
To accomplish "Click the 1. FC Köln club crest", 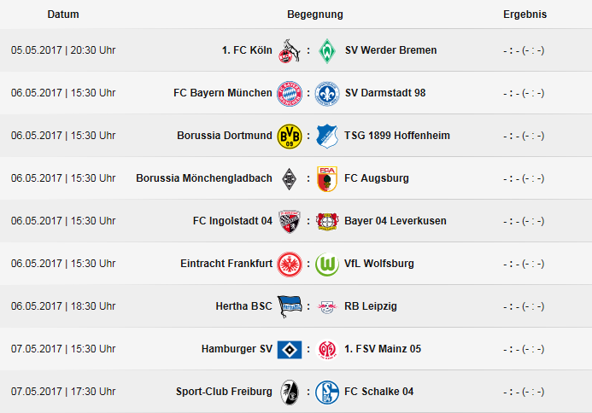I will tap(290, 50).
